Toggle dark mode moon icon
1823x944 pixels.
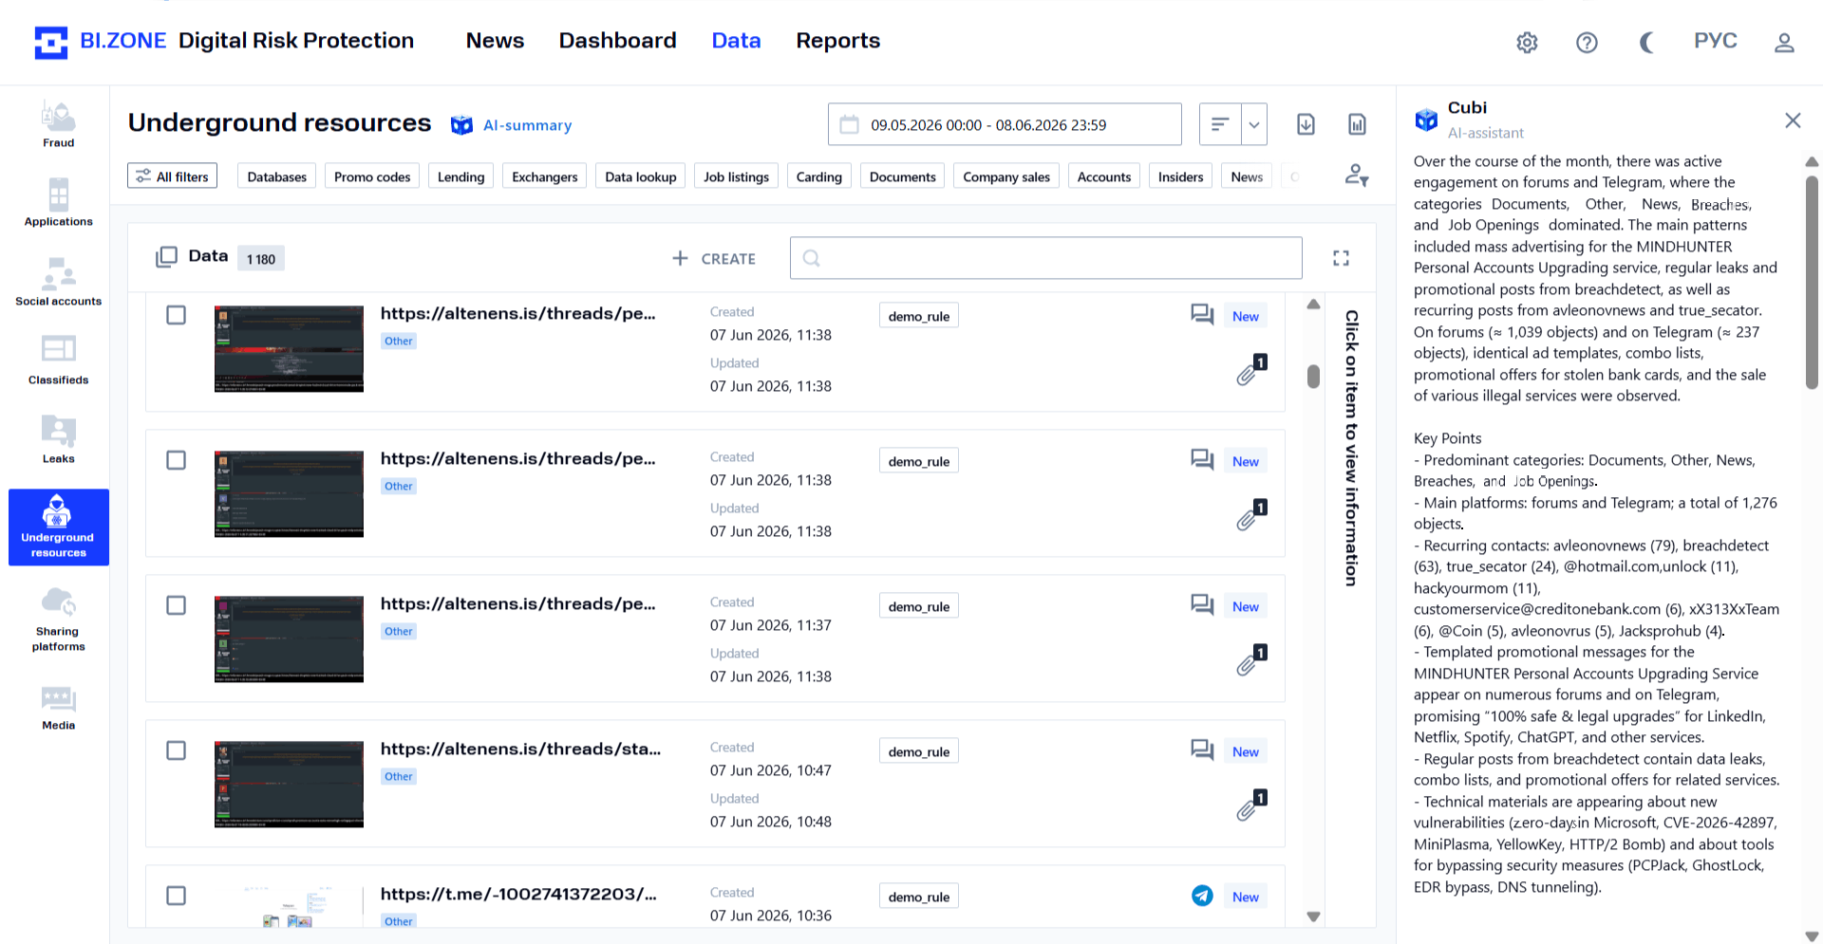[x=1647, y=43]
